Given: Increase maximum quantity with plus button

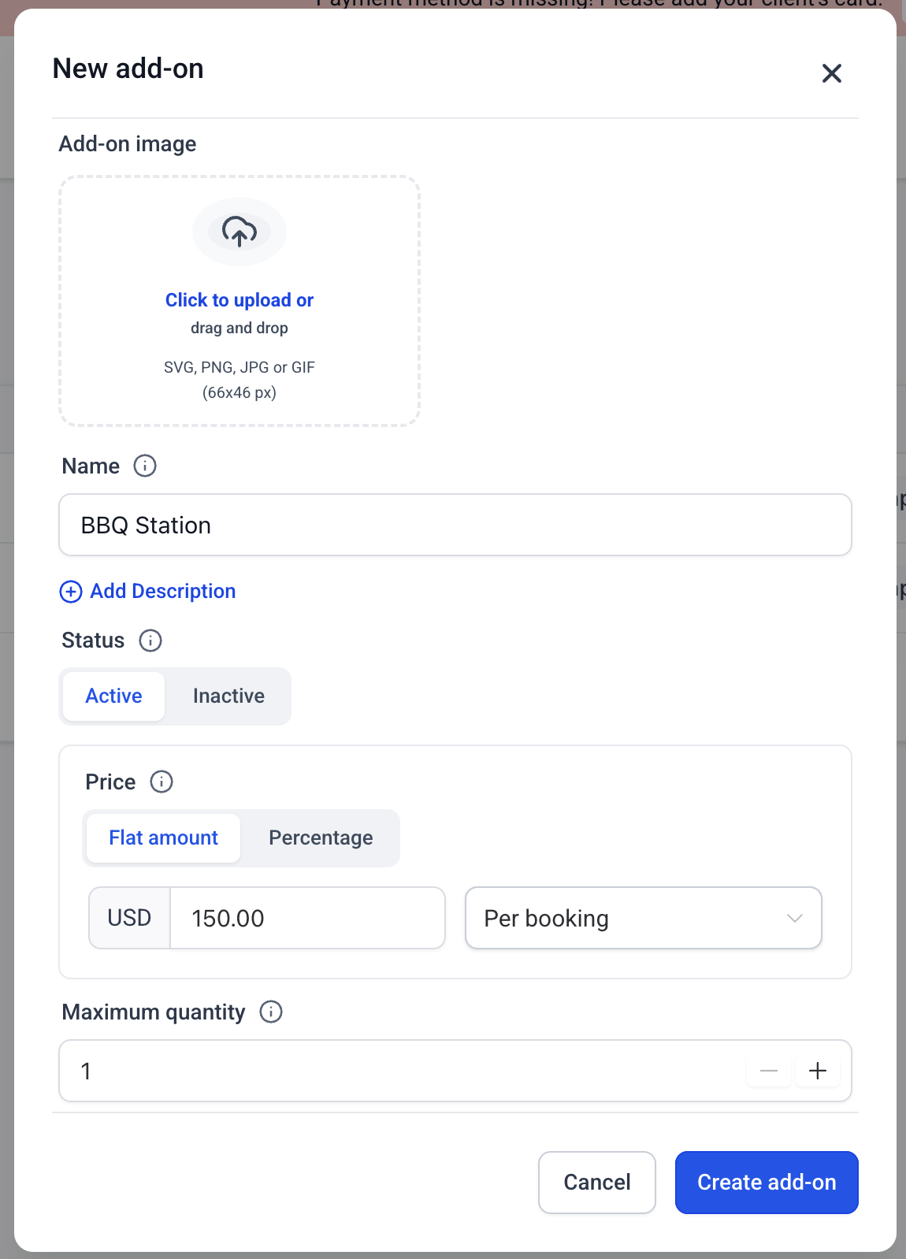Looking at the screenshot, I should pos(818,1071).
